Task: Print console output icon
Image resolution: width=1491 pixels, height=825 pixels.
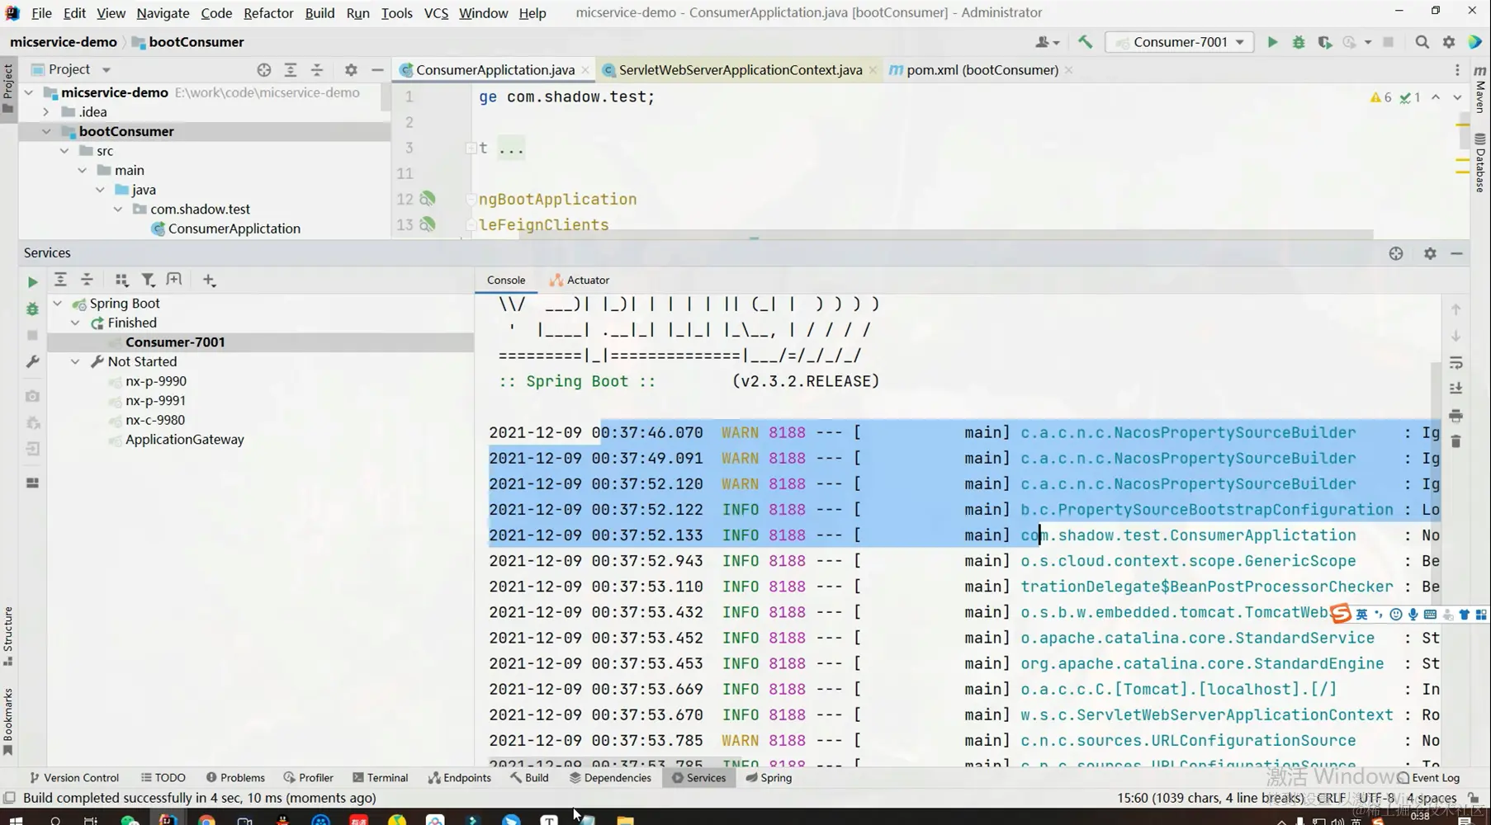Action: (x=1455, y=415)
